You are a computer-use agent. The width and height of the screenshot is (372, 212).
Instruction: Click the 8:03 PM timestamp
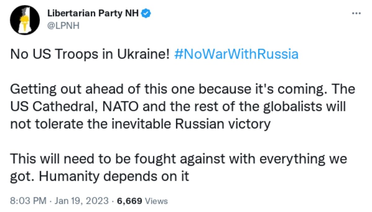28,201
